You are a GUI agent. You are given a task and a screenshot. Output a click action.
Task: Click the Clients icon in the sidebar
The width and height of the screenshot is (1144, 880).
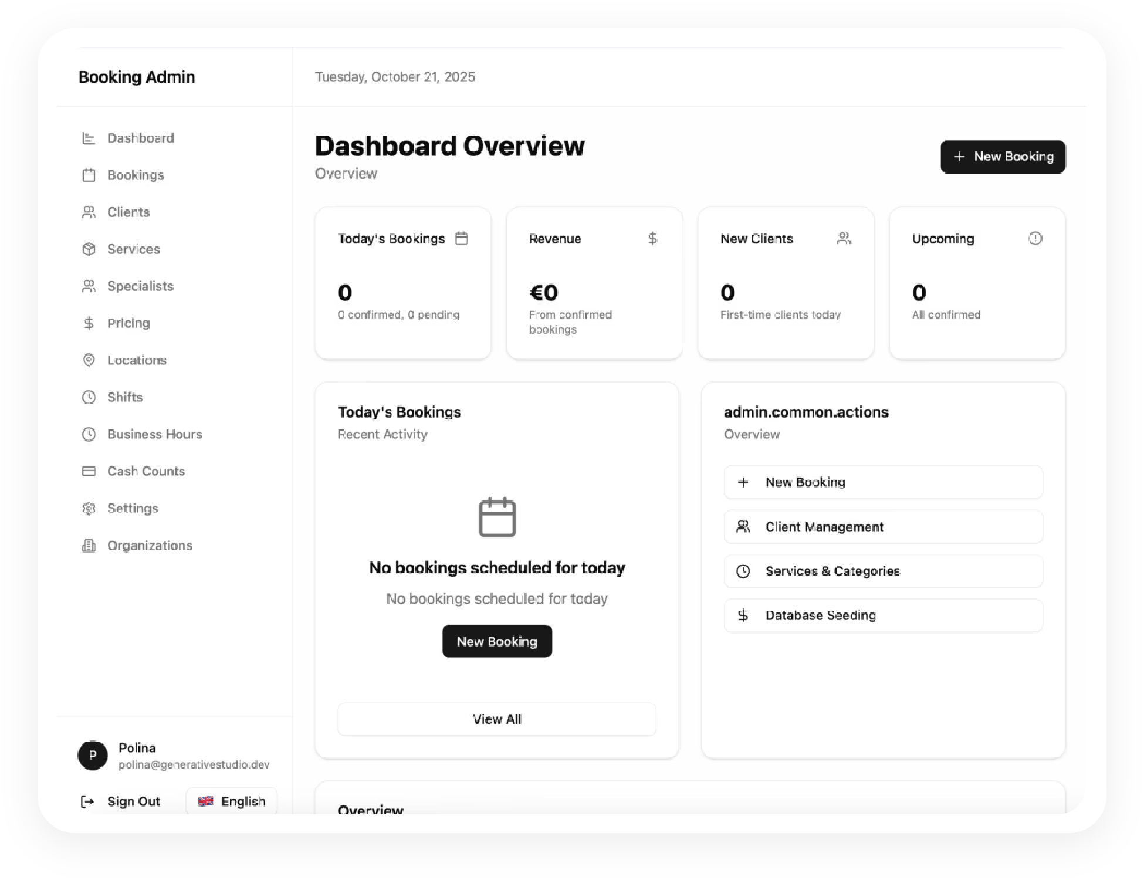(x=89, y=212)
